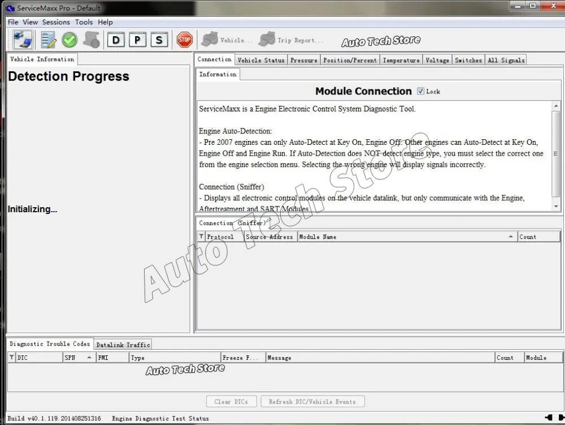565x425 pixels.
Task: Switch to the Switches tab
Action: [468, 60]
